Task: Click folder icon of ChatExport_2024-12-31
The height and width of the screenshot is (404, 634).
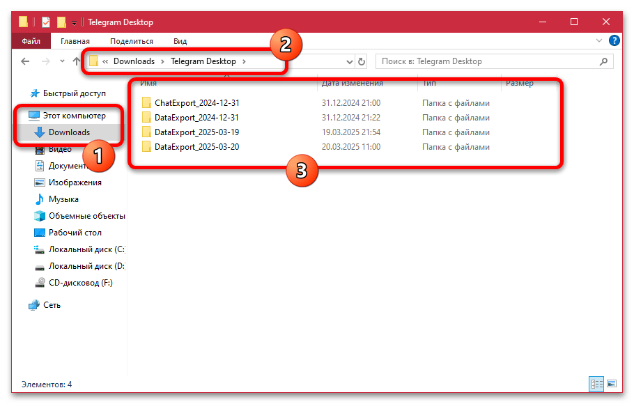Action: (146, 102)
